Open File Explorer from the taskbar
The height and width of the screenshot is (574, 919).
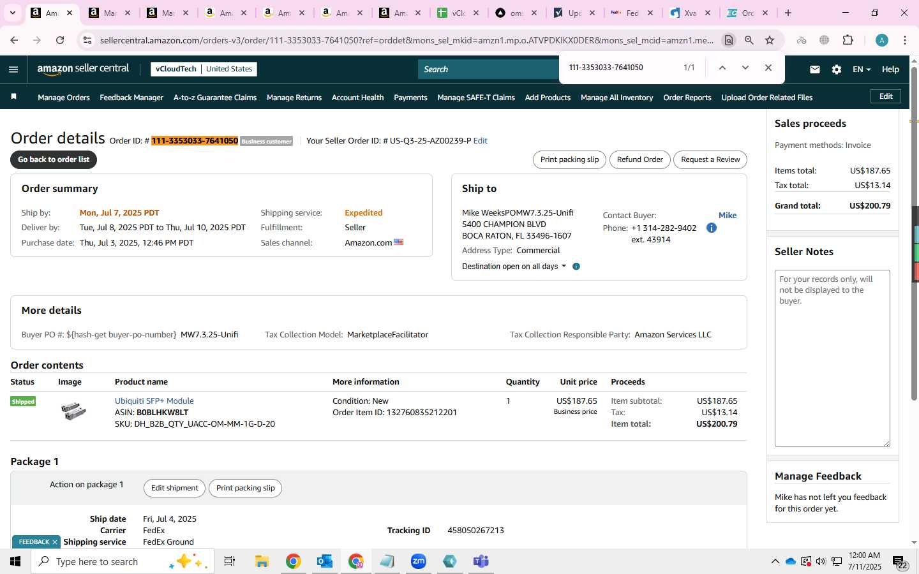click(x=262, y=561)
